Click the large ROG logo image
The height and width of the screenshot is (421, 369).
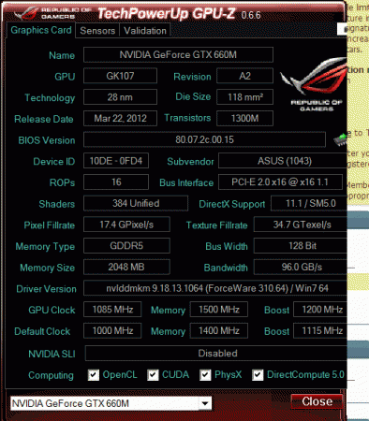313,84
